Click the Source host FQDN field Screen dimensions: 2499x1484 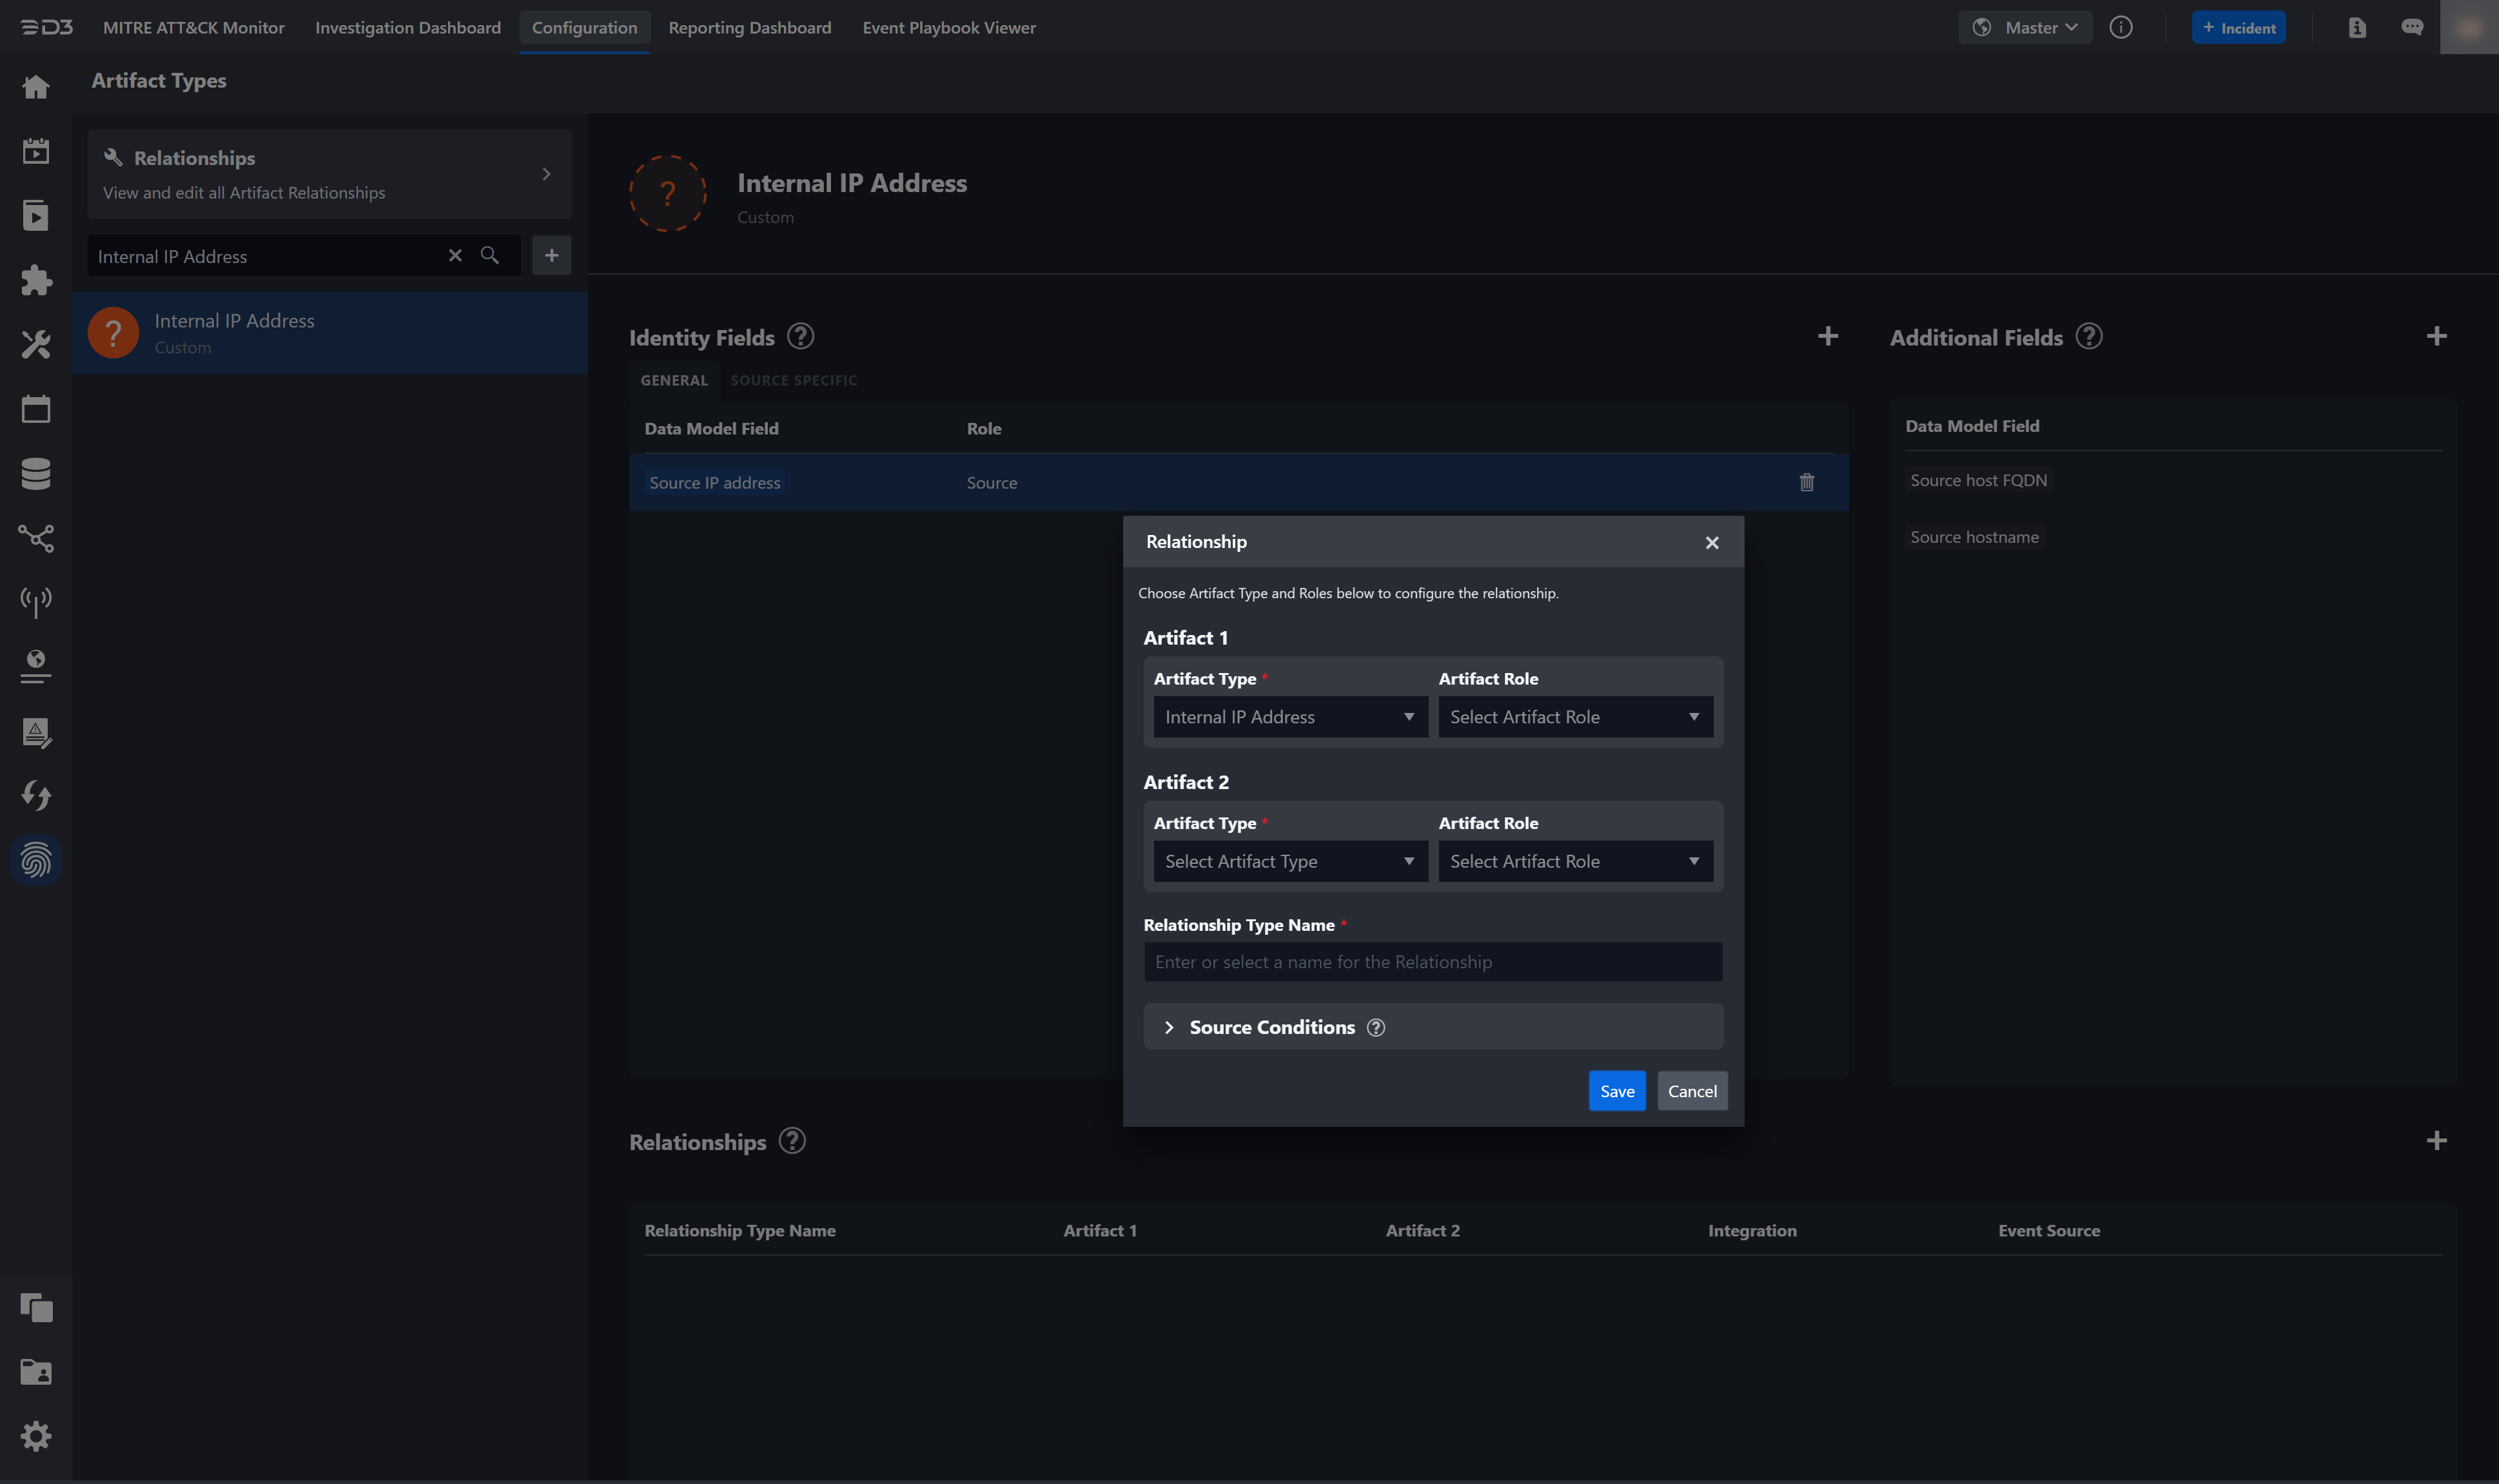pyautogui.click(x=1978, y=480)
